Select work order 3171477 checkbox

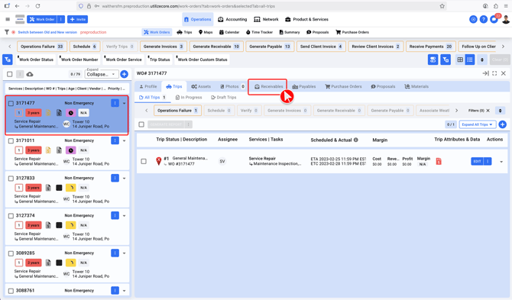pyautogui.click(x=11, y=103)
